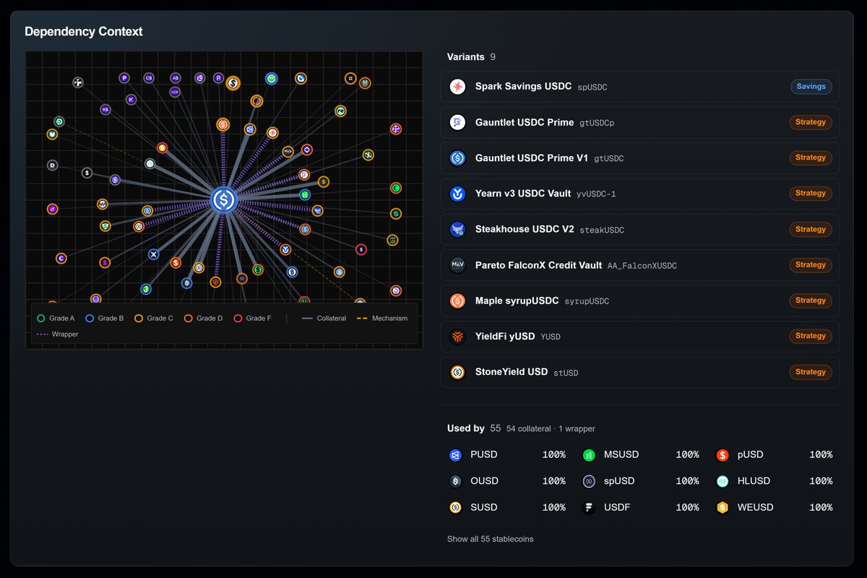Select the purple 'P' node in graph
Viewport: 867px width, 578px height.
[x=124, y=78]
